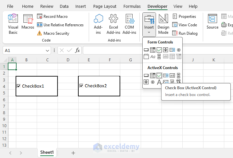Open the Help tab

(x=193, y=6)
